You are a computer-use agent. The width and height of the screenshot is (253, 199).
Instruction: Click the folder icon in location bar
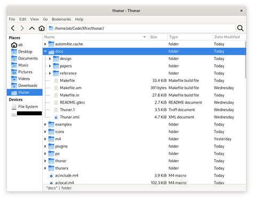[51, 28]
